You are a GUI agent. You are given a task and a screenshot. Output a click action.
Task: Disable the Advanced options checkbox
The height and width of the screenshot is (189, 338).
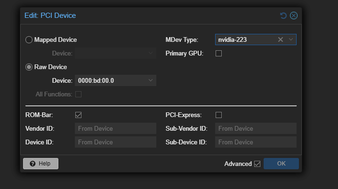pyautogui.click(x=257, y=164)
